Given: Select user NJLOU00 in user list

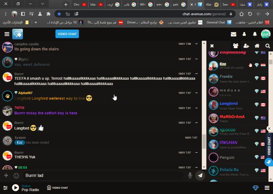Looking at the screenshot, I should 237,131.
